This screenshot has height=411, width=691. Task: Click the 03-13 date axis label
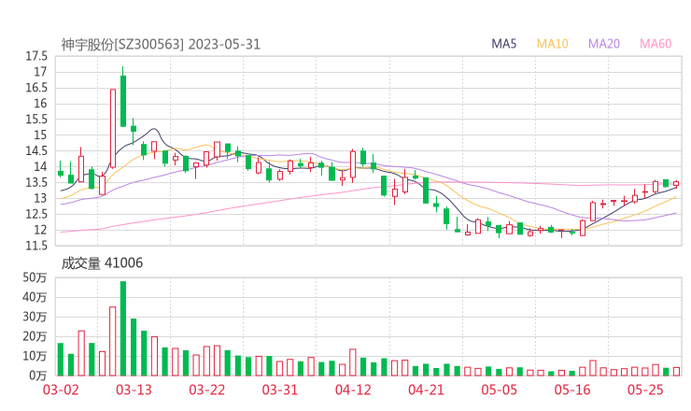(134, 390)
